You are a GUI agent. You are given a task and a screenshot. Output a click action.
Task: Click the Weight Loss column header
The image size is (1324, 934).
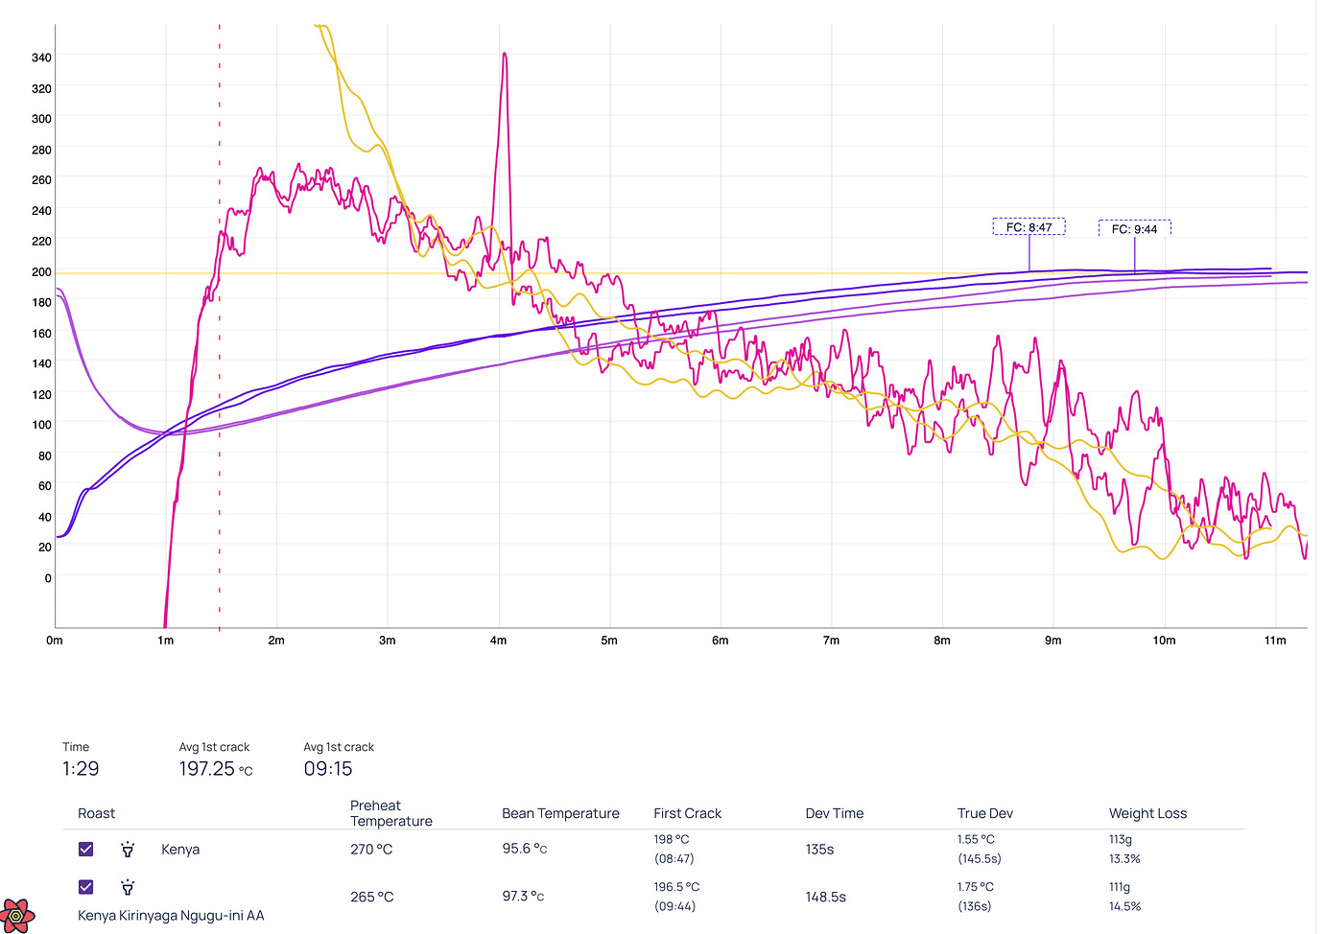click(x=1147, y=813)
